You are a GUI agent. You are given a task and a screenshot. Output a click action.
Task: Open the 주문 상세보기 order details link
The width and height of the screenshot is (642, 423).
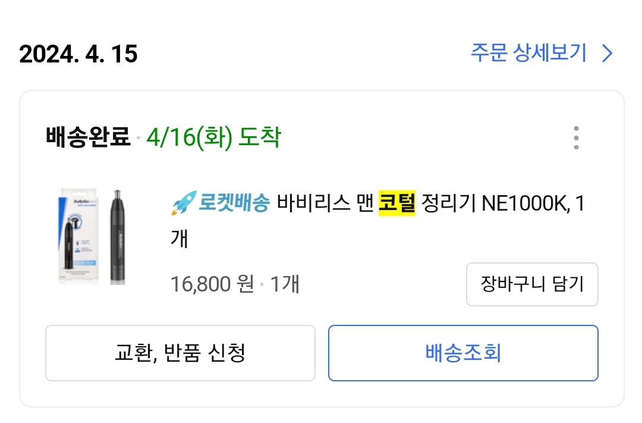click(528, 53)
